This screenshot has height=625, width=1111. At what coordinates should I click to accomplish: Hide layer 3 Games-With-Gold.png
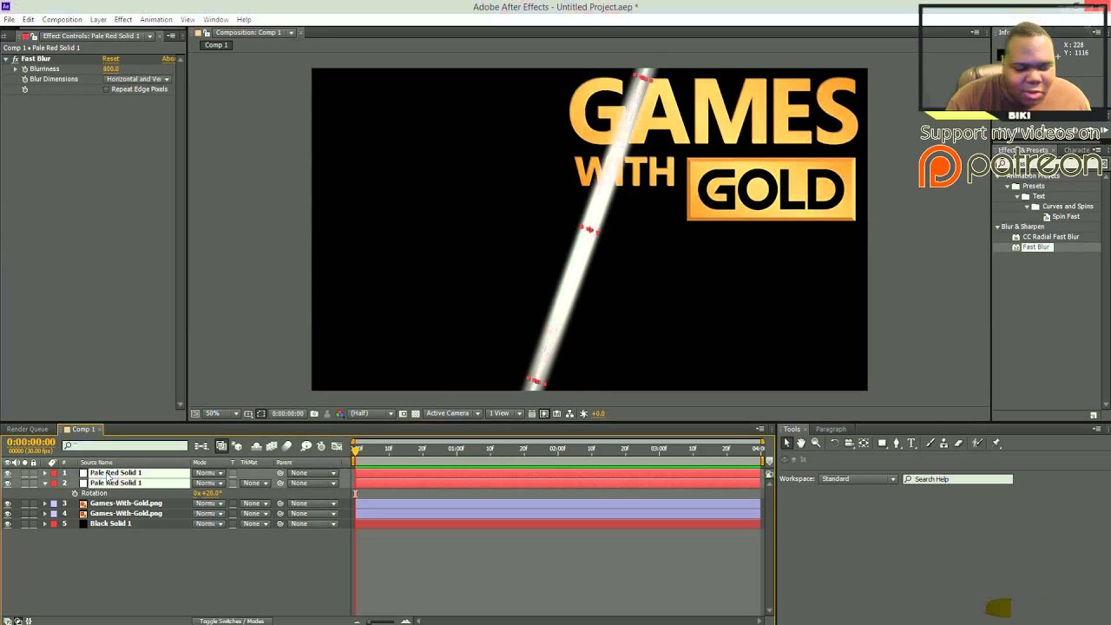click(8, 503)
